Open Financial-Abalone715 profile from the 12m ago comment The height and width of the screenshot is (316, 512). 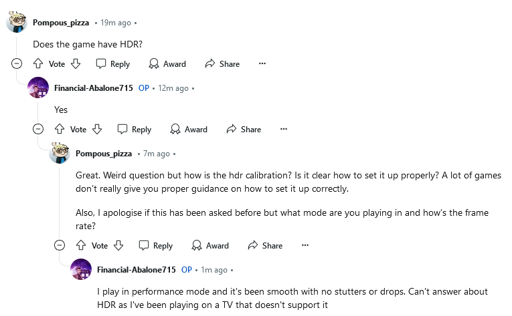click(x=94, y=88)
